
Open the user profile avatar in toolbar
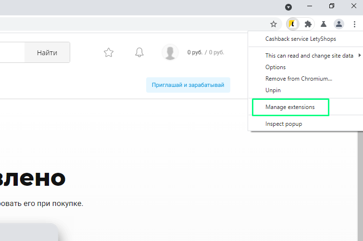(x=338, y=24)
